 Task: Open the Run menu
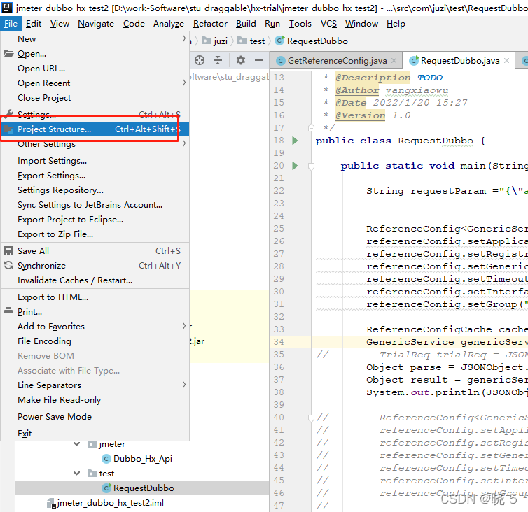pyautogui.click(x=272, y=24)
